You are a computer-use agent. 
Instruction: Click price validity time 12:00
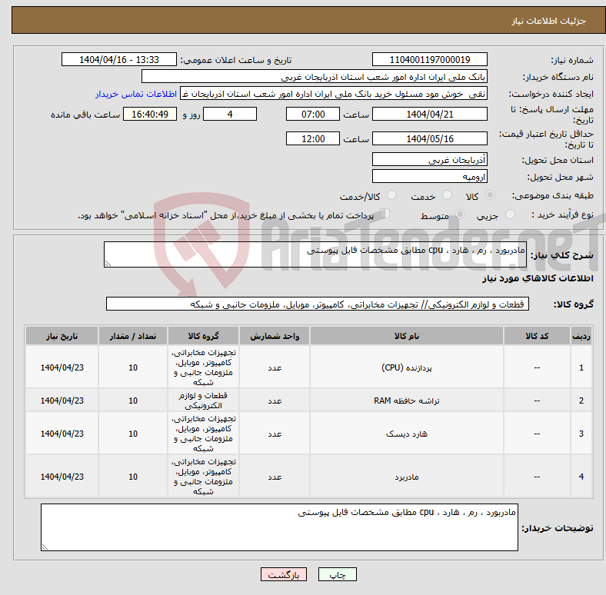tap(313, 138)
